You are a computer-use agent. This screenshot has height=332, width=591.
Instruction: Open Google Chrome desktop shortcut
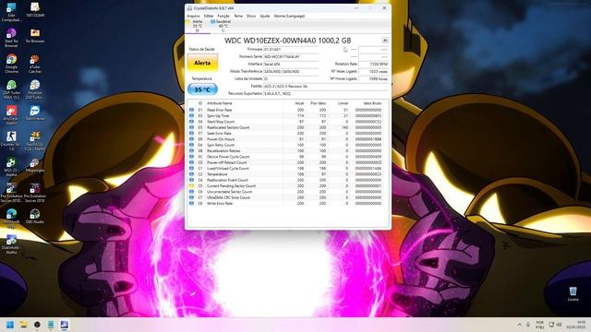pyautogui.click(x=11, y=64)
